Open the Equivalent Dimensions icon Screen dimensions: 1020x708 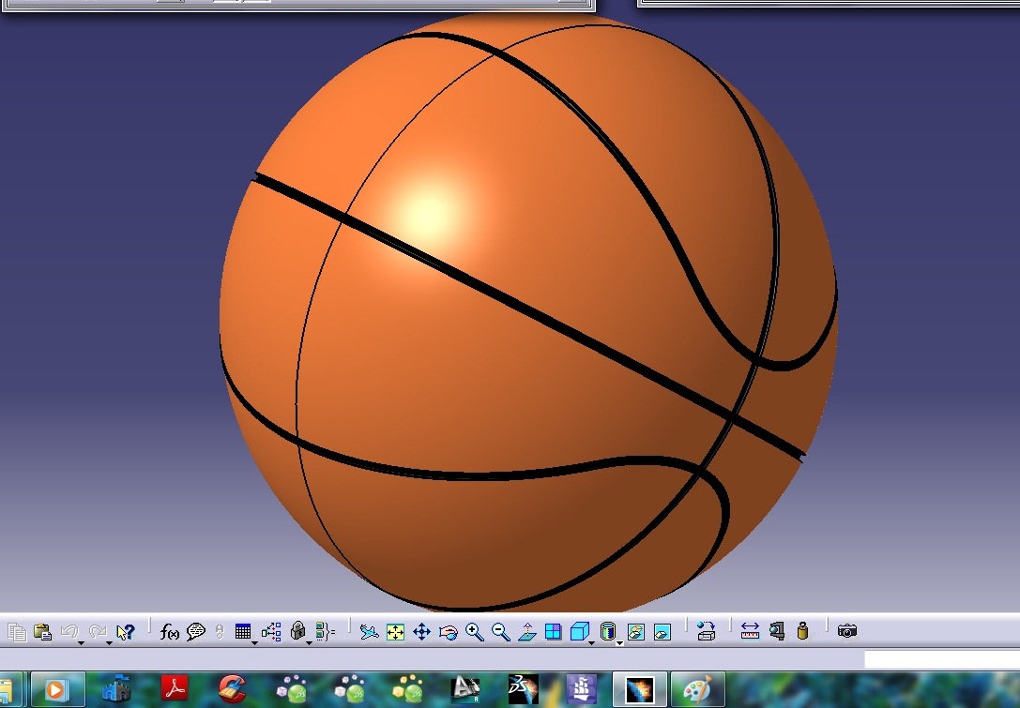(326, 631)
